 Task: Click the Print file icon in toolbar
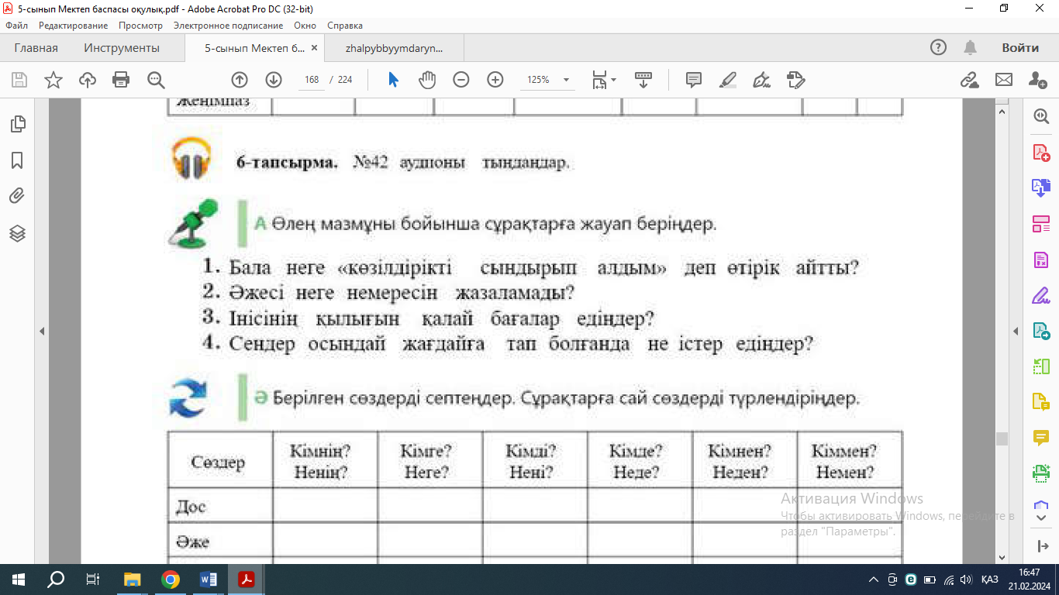pos(121,80)
